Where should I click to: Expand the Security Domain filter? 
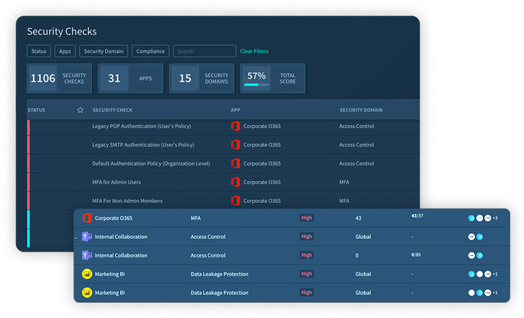click(104, 51)
